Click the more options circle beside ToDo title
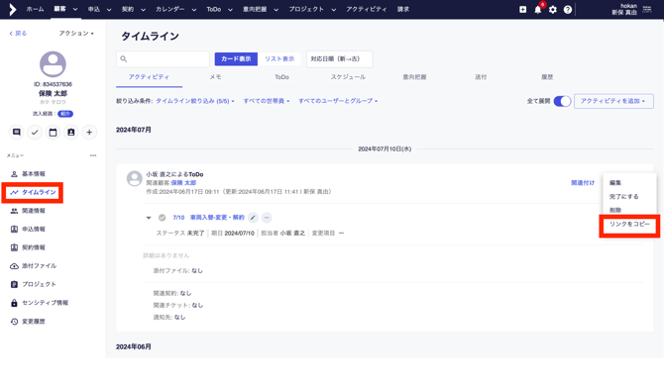The image size is (664, 387). coord(267,218)
